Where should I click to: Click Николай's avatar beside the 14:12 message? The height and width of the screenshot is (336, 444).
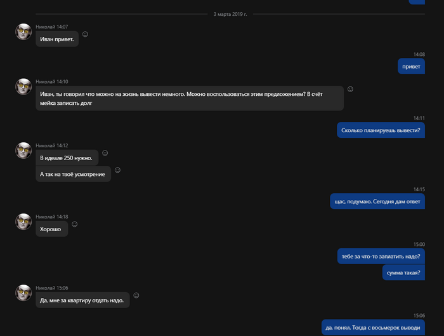click(x=23, y=151)
